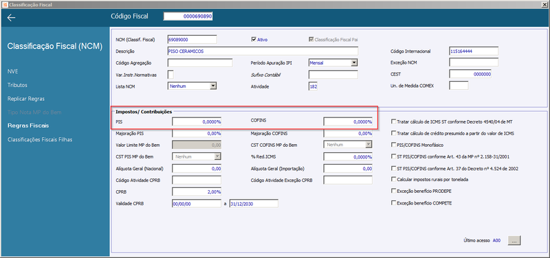Click the CPRB percentage field
This screenshot has height=258, width=550.
click(197, 192)
